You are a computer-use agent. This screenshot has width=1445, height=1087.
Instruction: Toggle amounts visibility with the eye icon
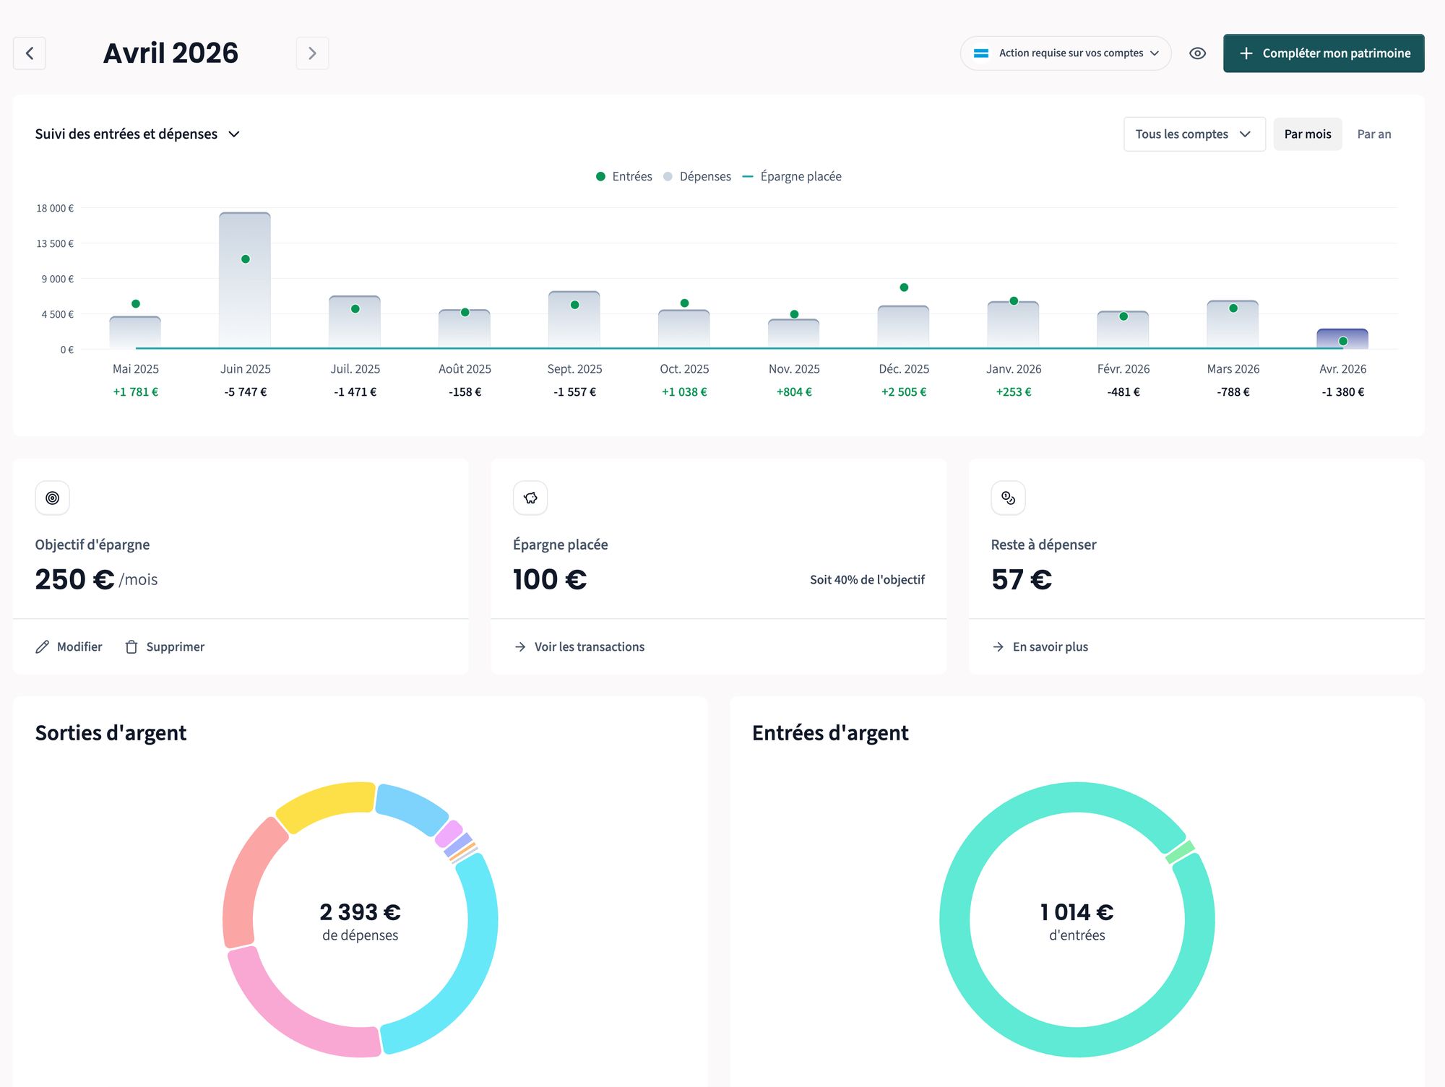point(1197,53)
